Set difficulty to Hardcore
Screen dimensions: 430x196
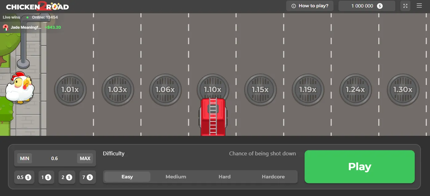click(x=273, y=177)
